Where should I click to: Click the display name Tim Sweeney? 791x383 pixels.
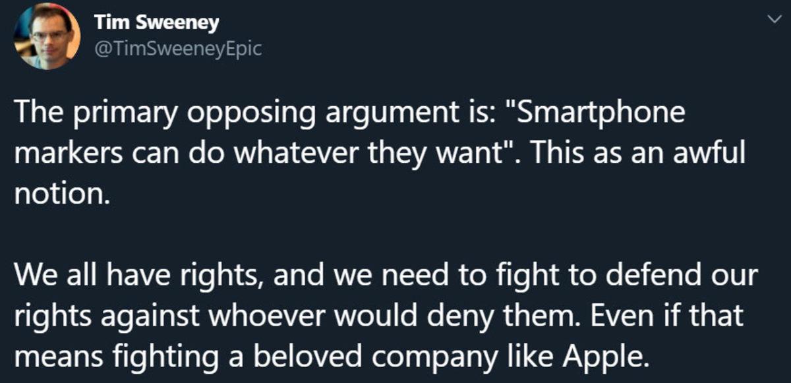(x=156, y=23)
